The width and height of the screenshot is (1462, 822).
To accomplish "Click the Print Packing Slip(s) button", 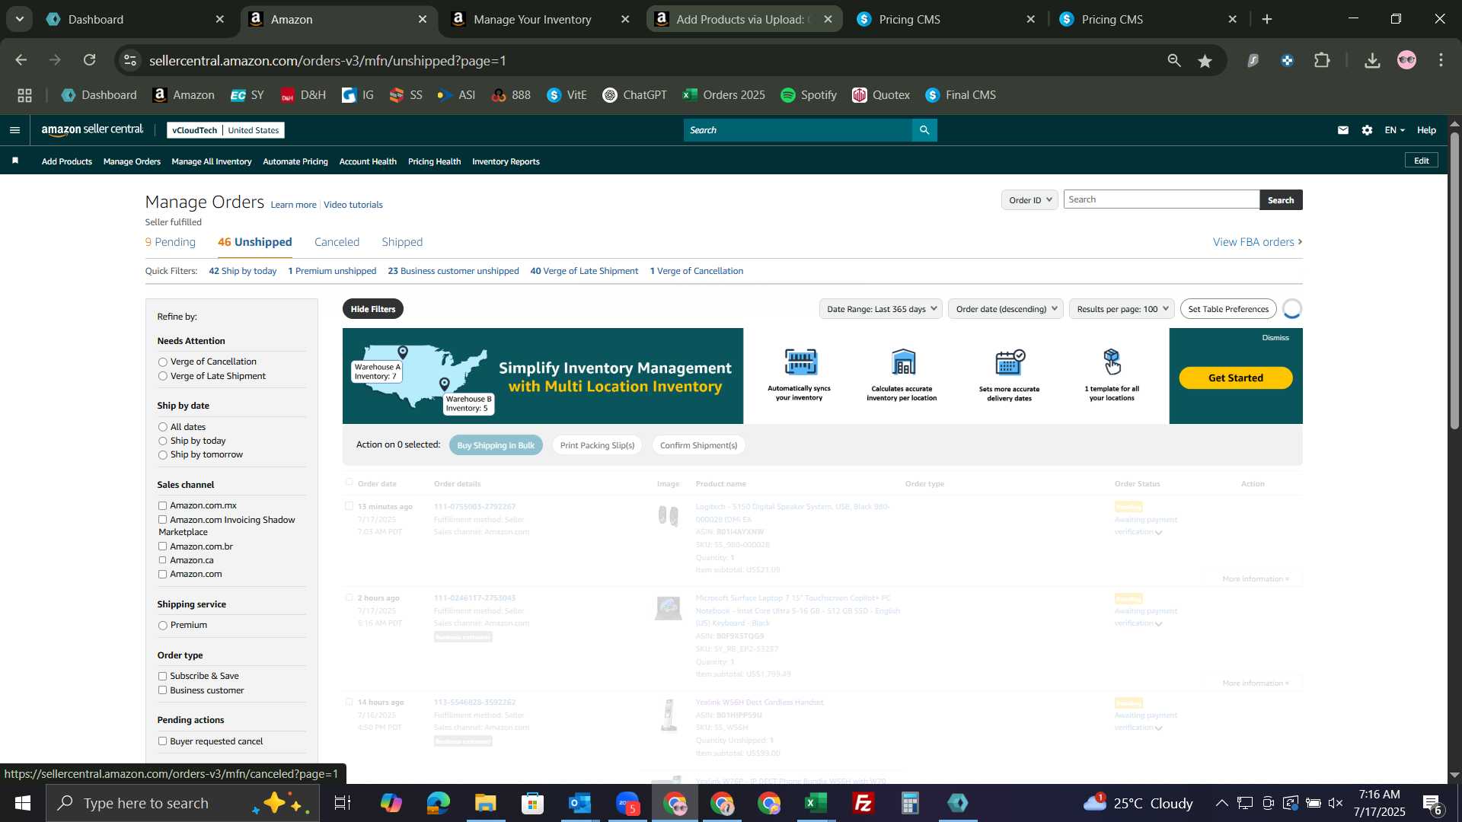I will click(x=597, y=445).
